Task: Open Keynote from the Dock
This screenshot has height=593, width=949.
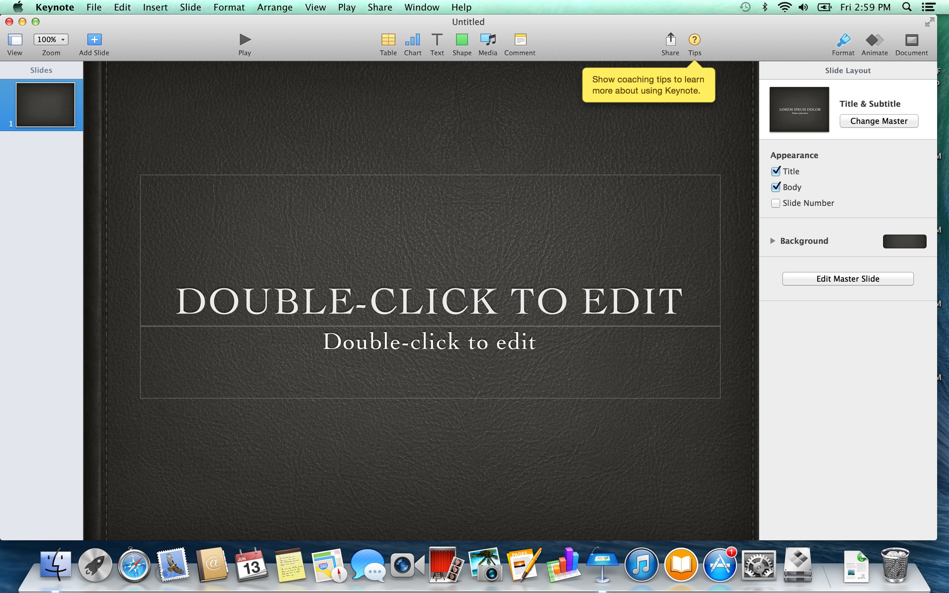Action: click(x=602, y=565)
